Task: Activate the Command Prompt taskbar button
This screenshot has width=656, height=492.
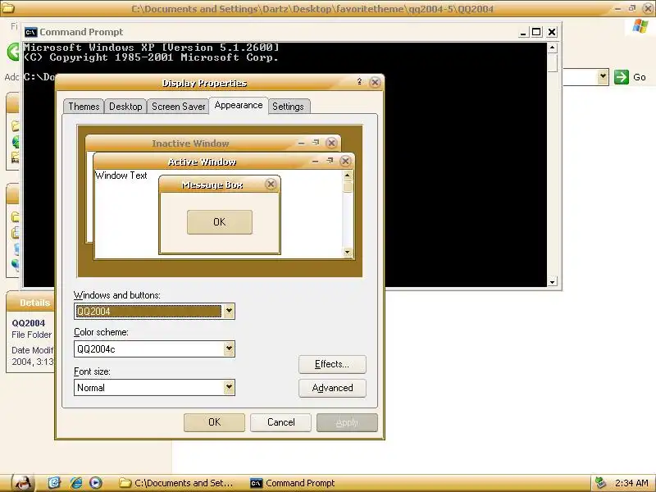Action: coord(293,483)
